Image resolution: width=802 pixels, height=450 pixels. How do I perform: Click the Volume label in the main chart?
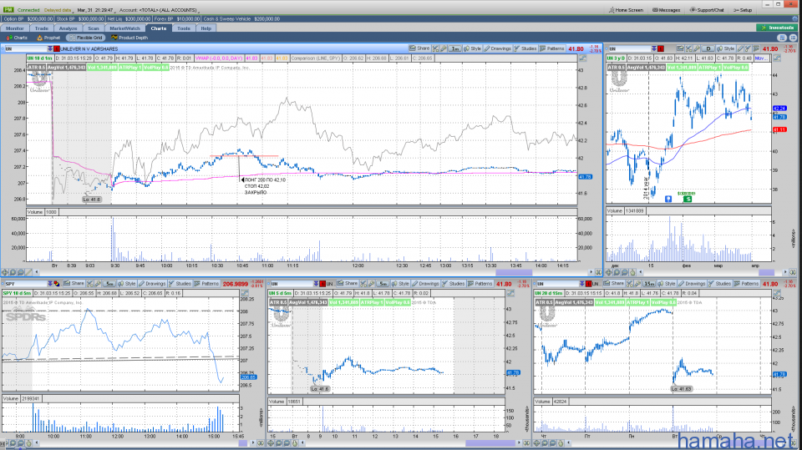click(x=35, y=212)
